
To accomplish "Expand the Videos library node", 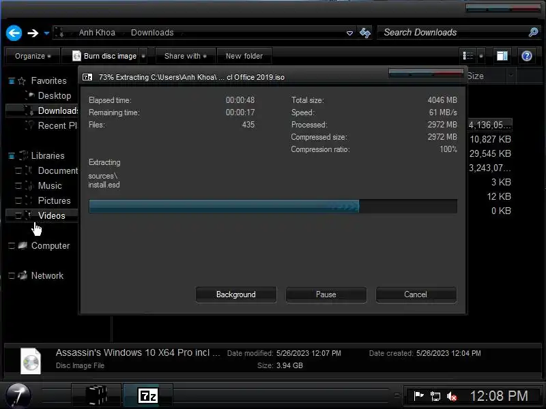I will point(18,215).
